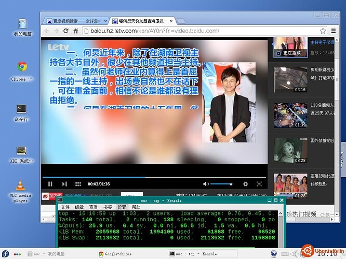This screenshot has height=259, width=346.
Task: Open Konsole 设置 menu
Action: coord(122,207)
